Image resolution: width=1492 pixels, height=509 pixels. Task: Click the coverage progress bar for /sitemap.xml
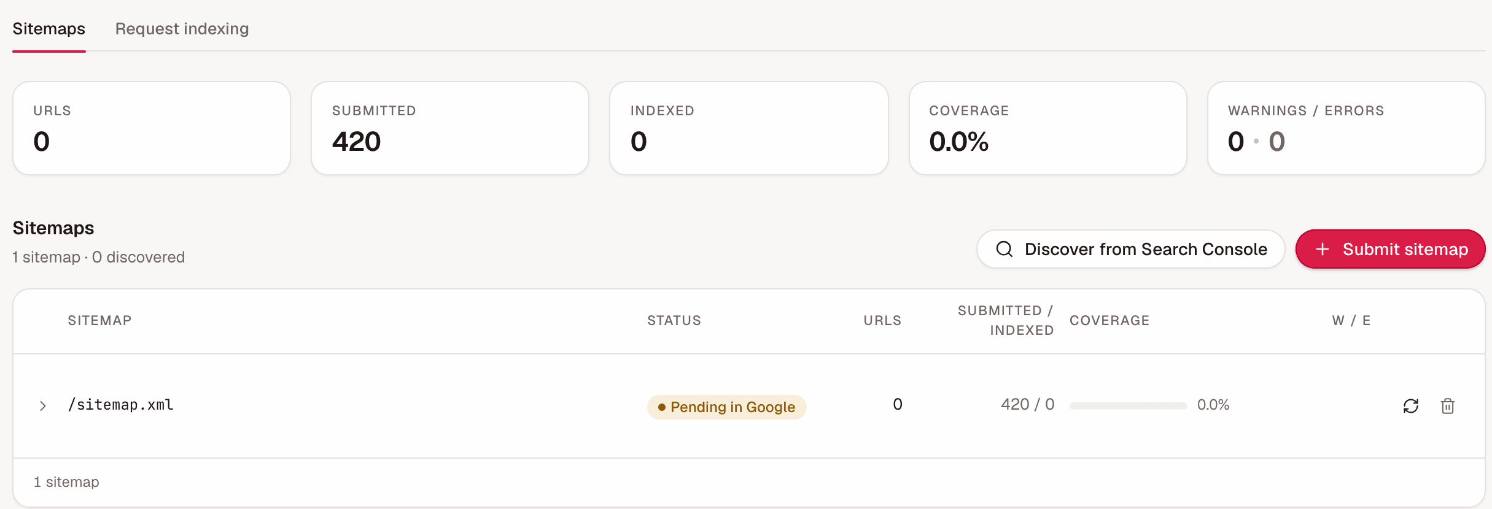tap(1128, 405)
